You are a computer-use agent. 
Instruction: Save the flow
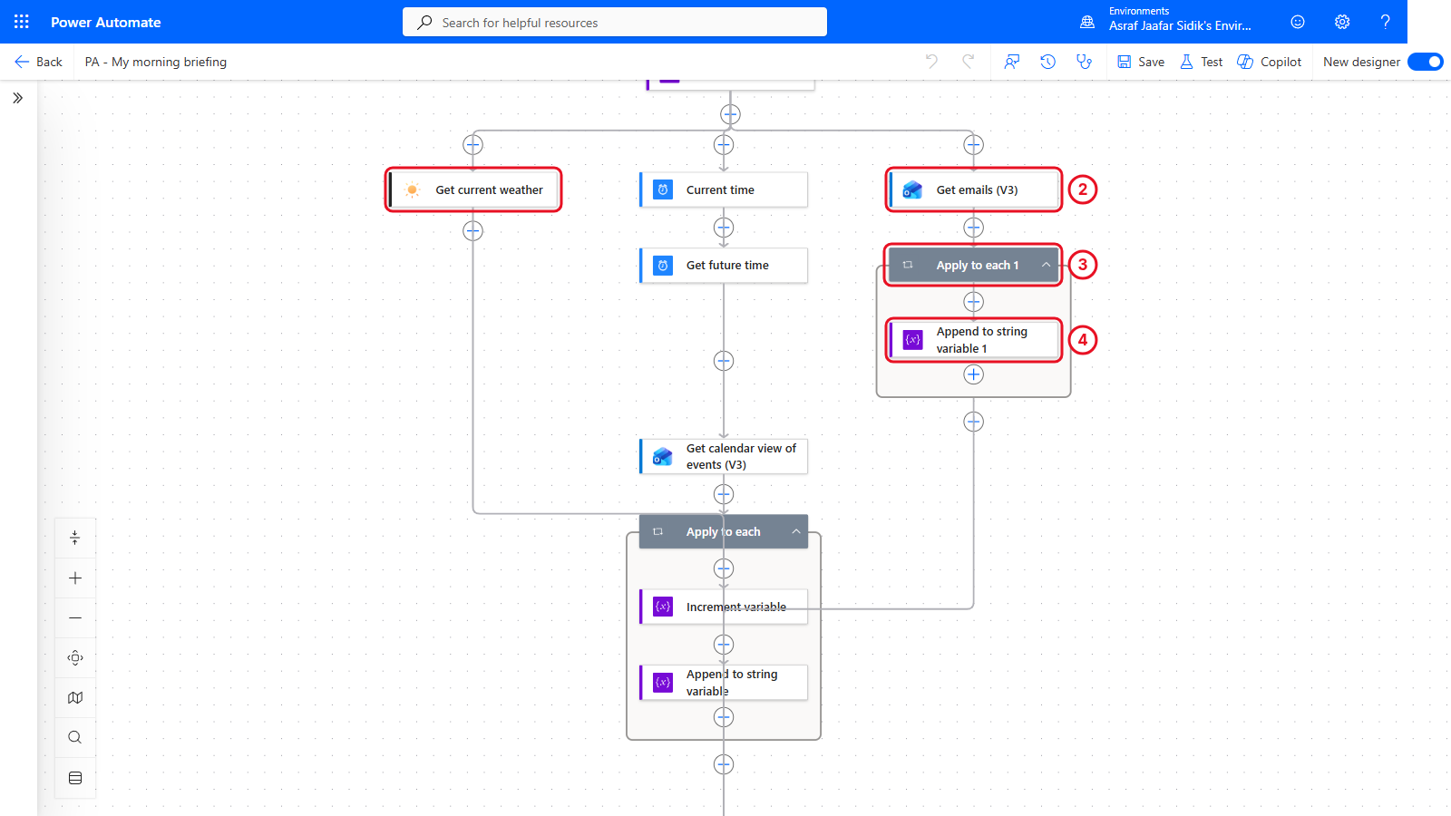[x=1141, y=62]
